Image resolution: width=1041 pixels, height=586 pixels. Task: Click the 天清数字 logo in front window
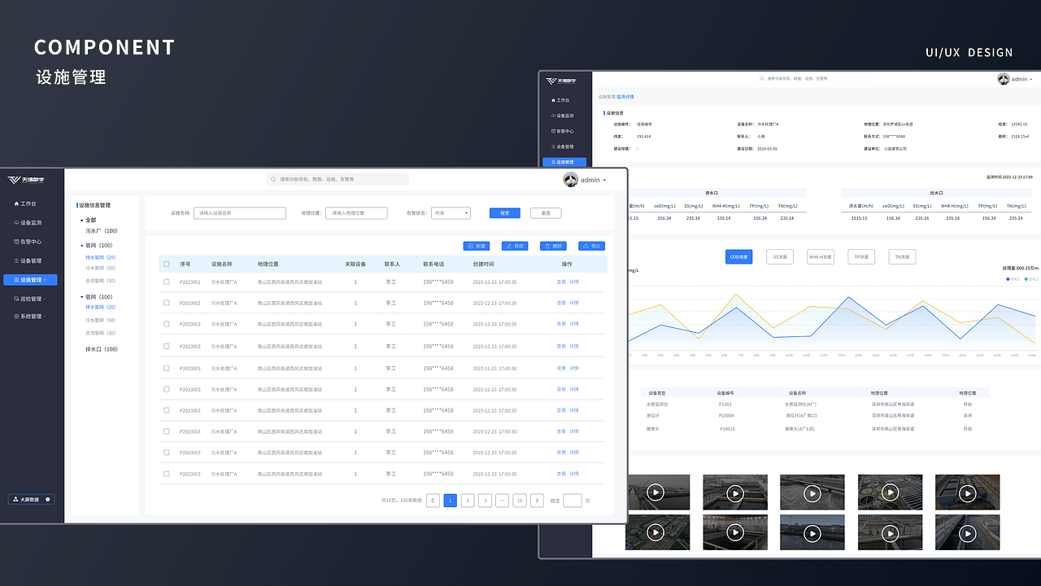tap(26, 180)
